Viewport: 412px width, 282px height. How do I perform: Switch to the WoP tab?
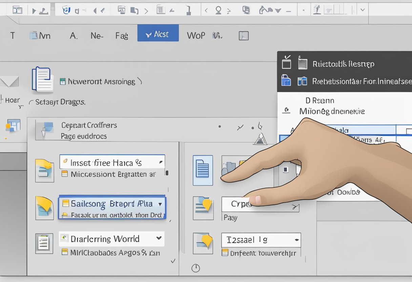[x=196, y=35]
